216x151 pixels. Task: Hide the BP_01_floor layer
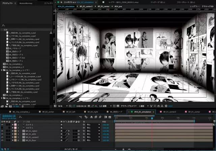(x=2, y=141)
